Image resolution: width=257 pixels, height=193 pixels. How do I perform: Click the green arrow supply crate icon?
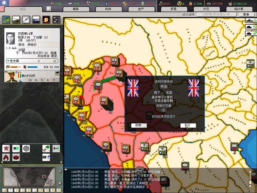click(x=46, y=149)
